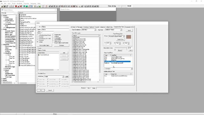Expand the Magic tree node

pyautogui.click(x=2, y=80)
